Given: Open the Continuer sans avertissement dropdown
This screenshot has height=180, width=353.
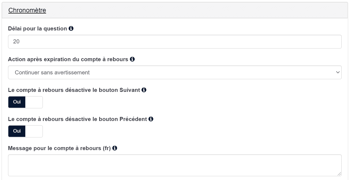Looking at the screenshot, I should [175, 72].
